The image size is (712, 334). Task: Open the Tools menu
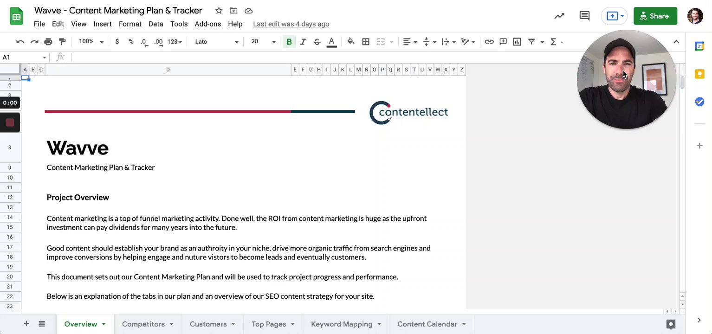[179, 24]
